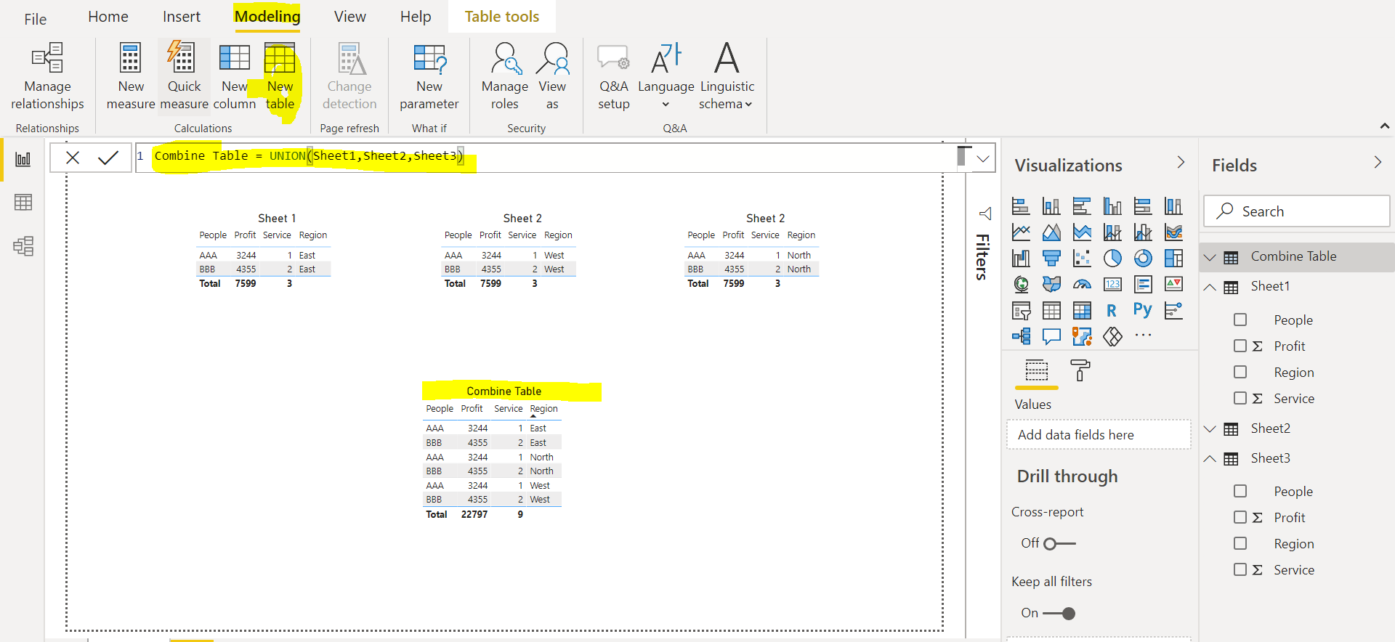
Task: Switch to the Insert tab
Action: (x=182, y=17)
